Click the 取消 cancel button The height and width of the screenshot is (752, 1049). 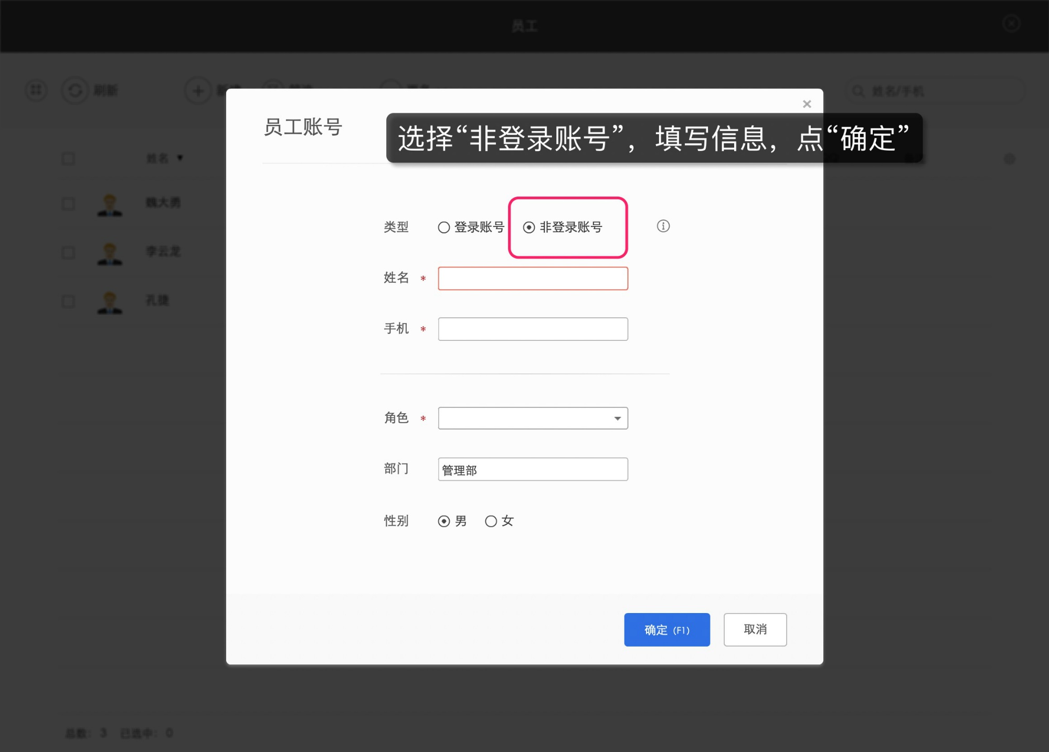(x=755, y=629)
